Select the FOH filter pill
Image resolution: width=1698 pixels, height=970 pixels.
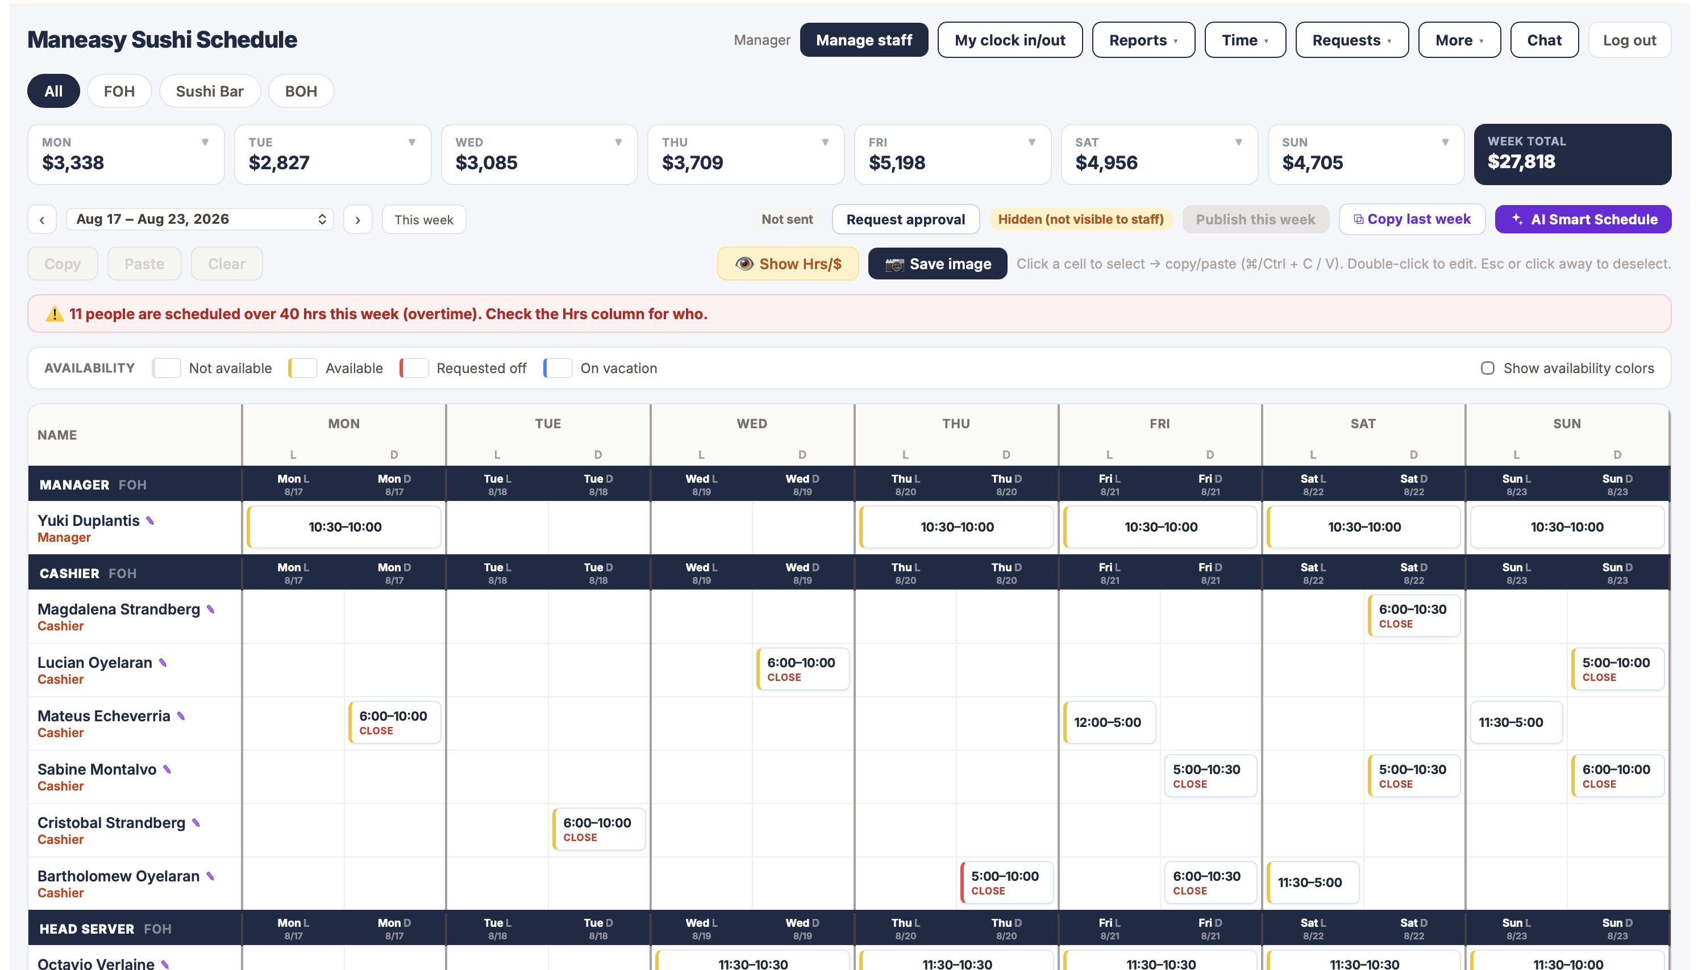click(119, 91)
